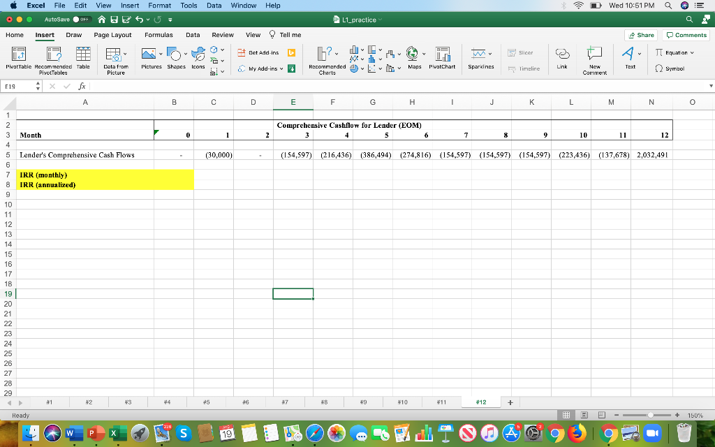Open the Tools menu in the menu bar
The height and width of the screenshot is (447, 715).
click(188, 5)
